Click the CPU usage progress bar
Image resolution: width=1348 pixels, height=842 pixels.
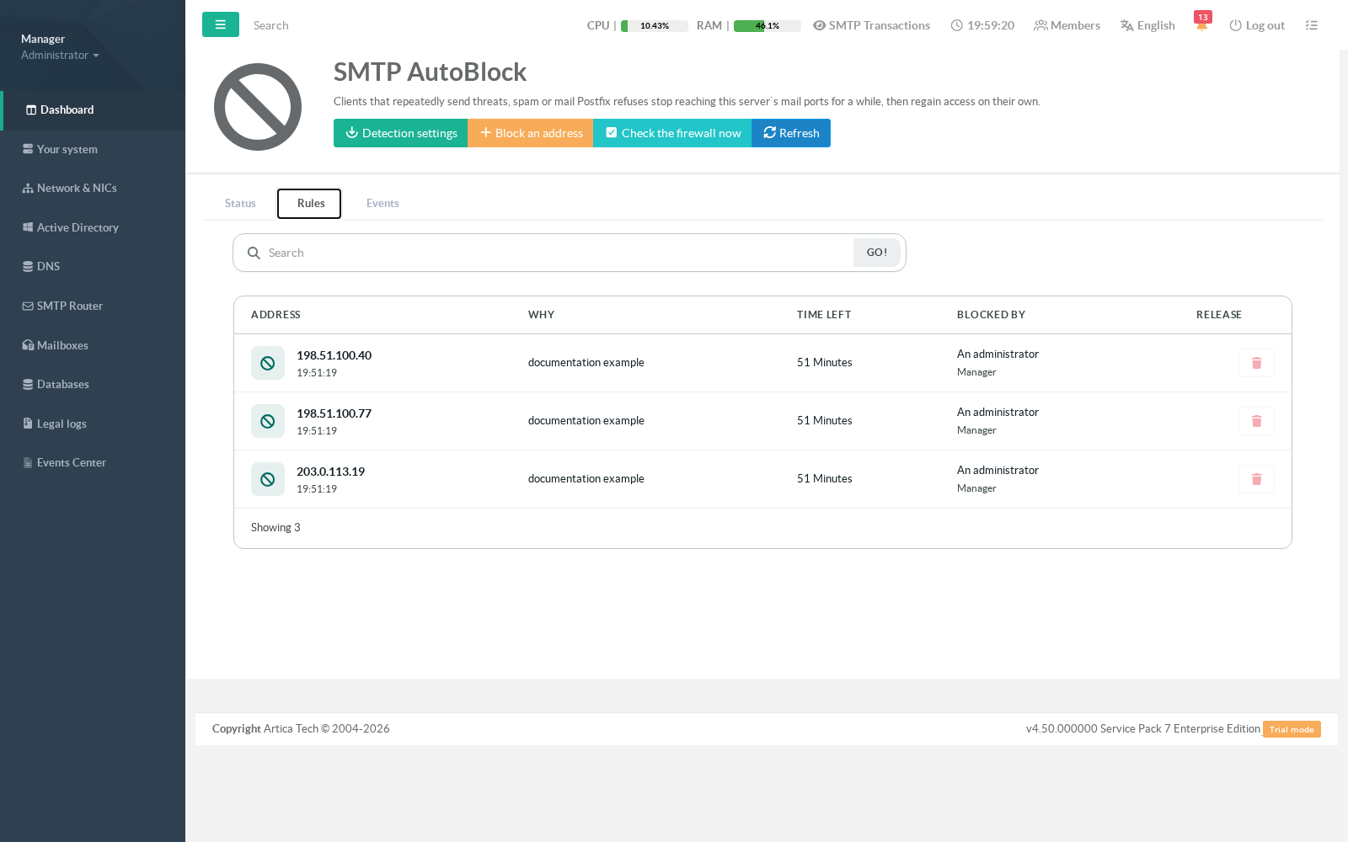tap(655, 26)
